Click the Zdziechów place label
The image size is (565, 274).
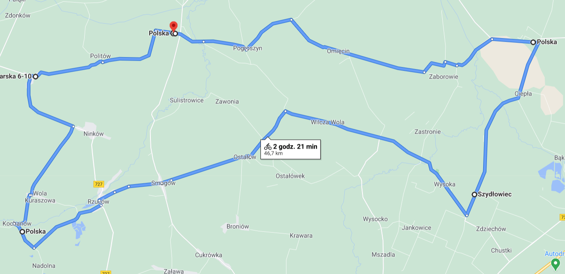tap(491, 229)
